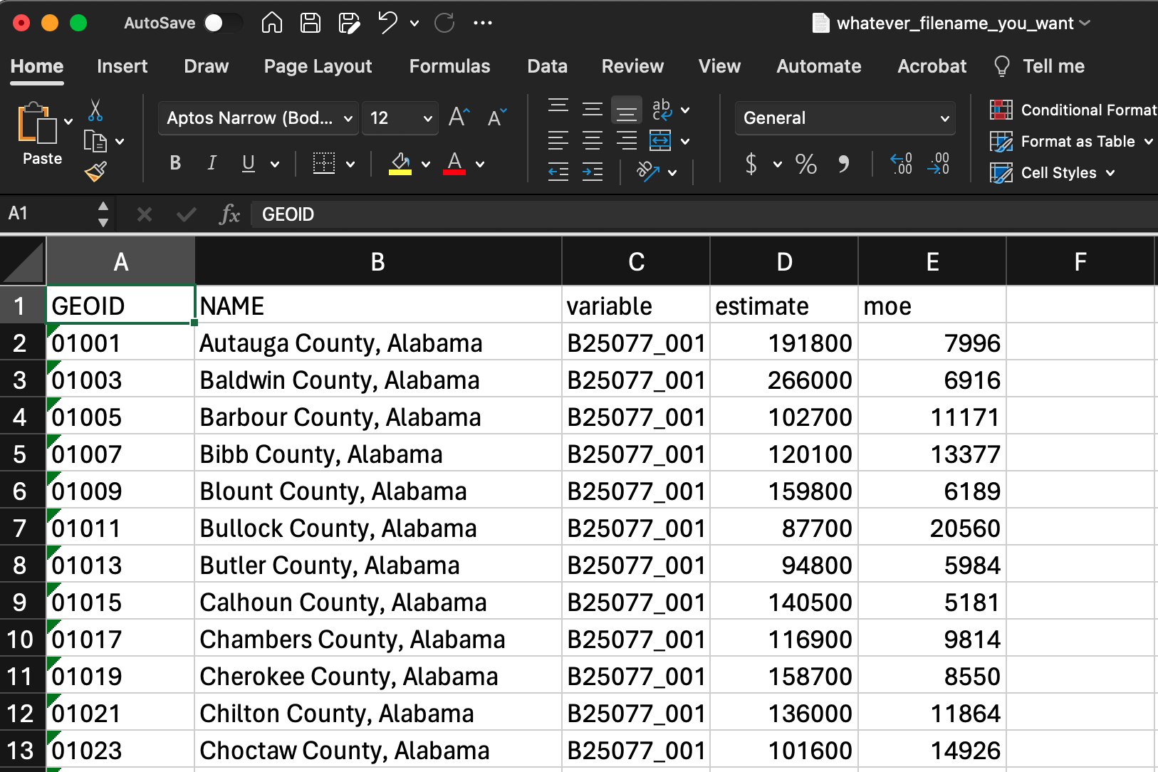Image resolution: width=1158 pixels, height=772 pixels.
Task: Open the more options ellipsis in title bar
Action: pos(483,23)
